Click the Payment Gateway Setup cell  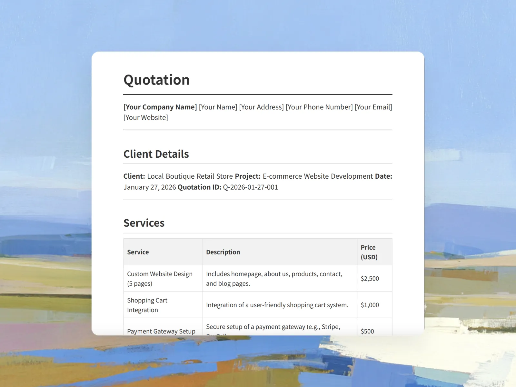tap(161, 331)
